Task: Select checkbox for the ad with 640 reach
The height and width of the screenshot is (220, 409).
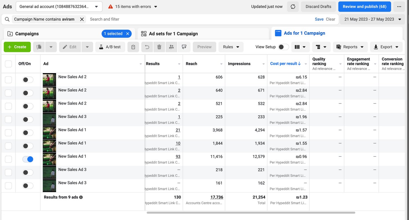Action: [x=8, y=93]
